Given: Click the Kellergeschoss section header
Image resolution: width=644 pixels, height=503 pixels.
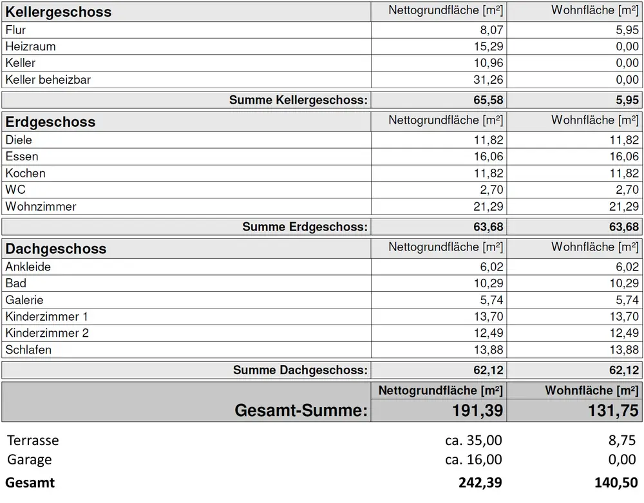Looking at the screenshot, I should [x=59, y=12].
